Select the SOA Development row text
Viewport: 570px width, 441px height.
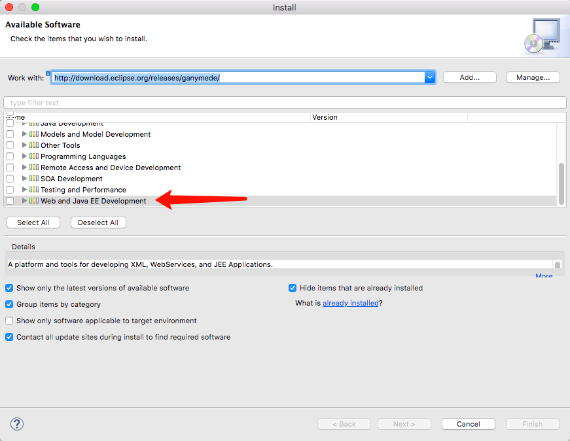(71, 179)
